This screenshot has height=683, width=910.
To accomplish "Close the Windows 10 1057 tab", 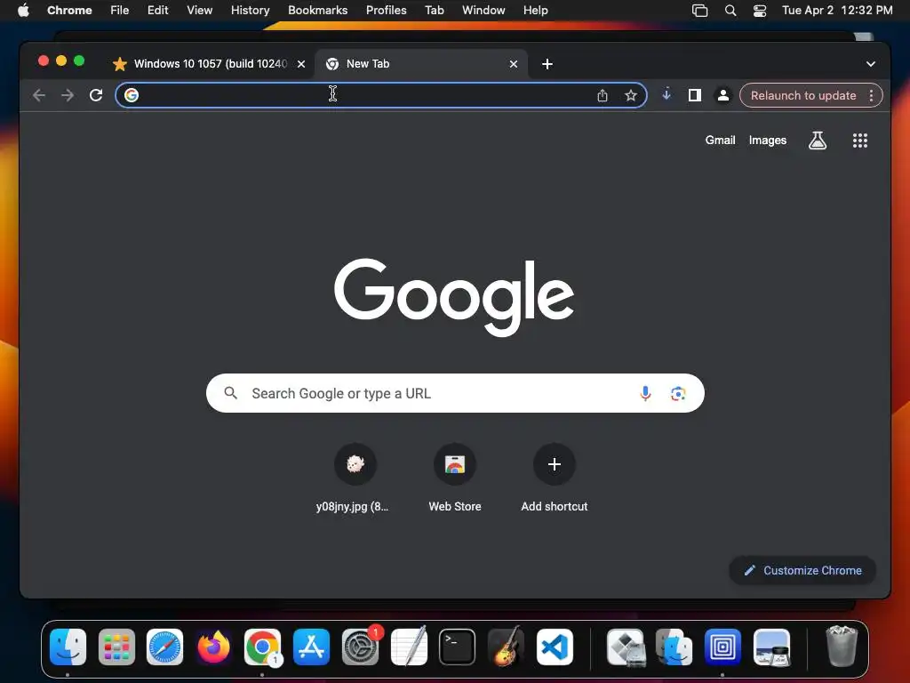I will [301, 64].
